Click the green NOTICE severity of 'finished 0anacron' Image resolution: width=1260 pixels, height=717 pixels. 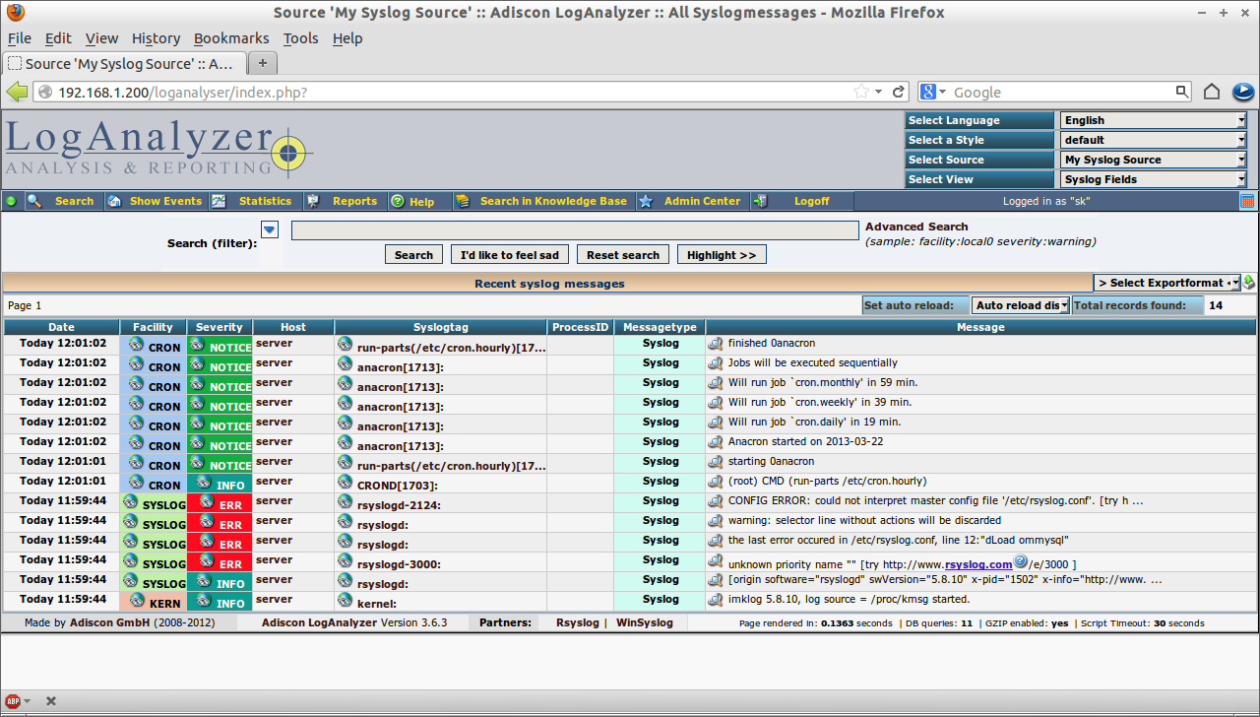tap(220, 345)
